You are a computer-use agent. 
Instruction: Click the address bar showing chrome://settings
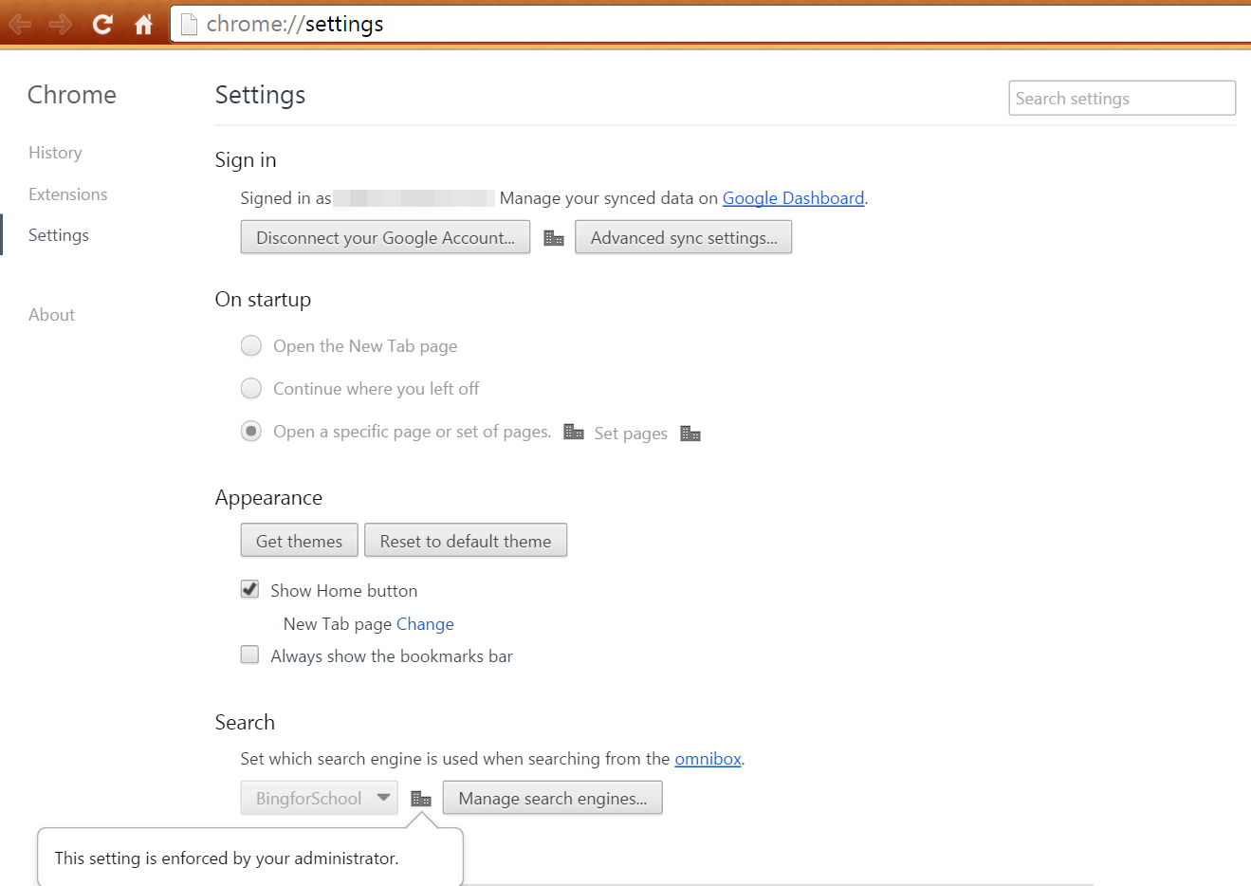tap(711, 24)
